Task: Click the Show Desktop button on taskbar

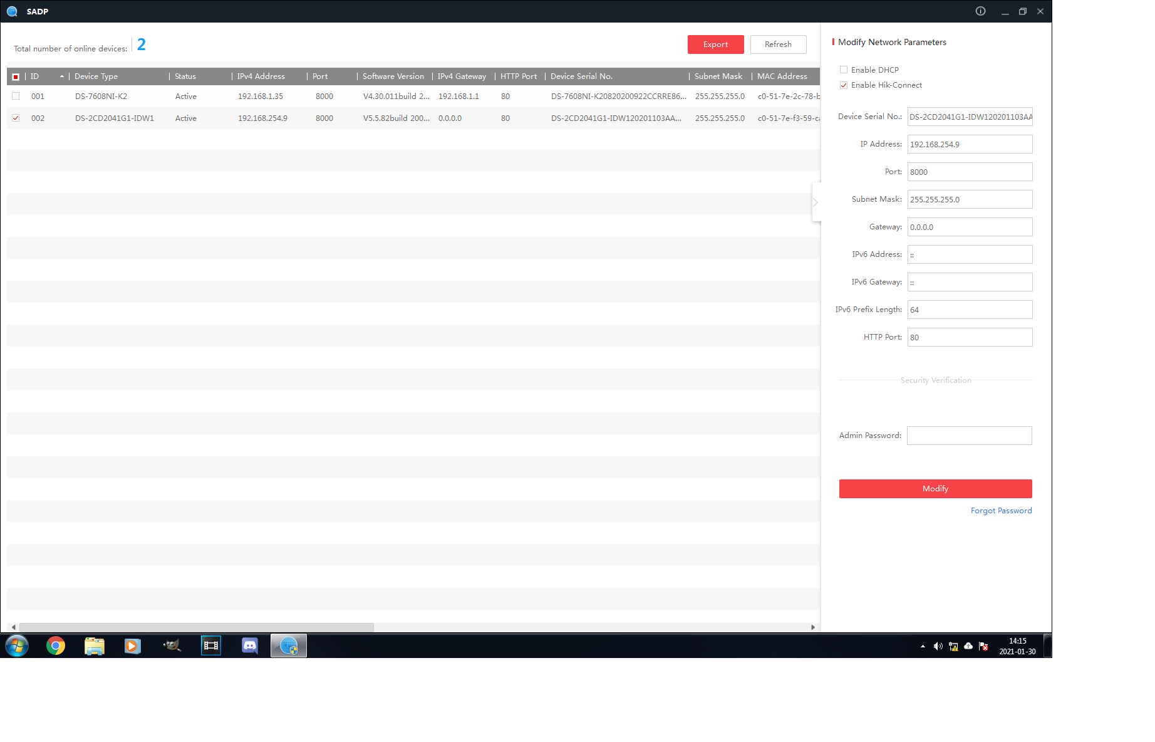Action: coord(1047,645)
